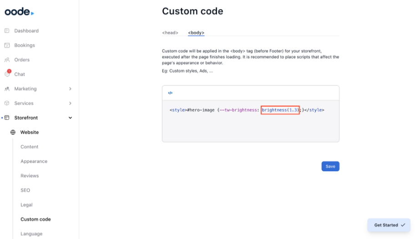Click the Services box icon
Image resolution: width=415 pixels, height=239 pixels.
coord(7,103)
